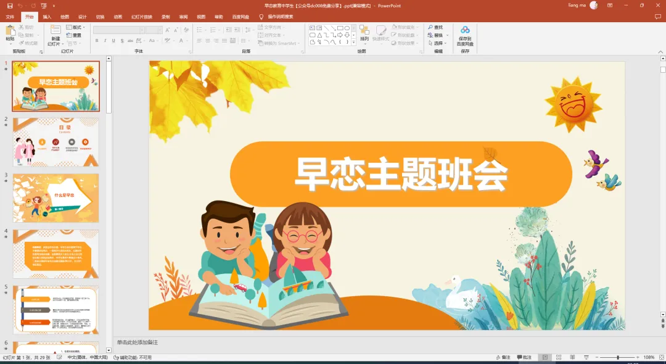Open the comments pane icon at top right

point(658,17)
